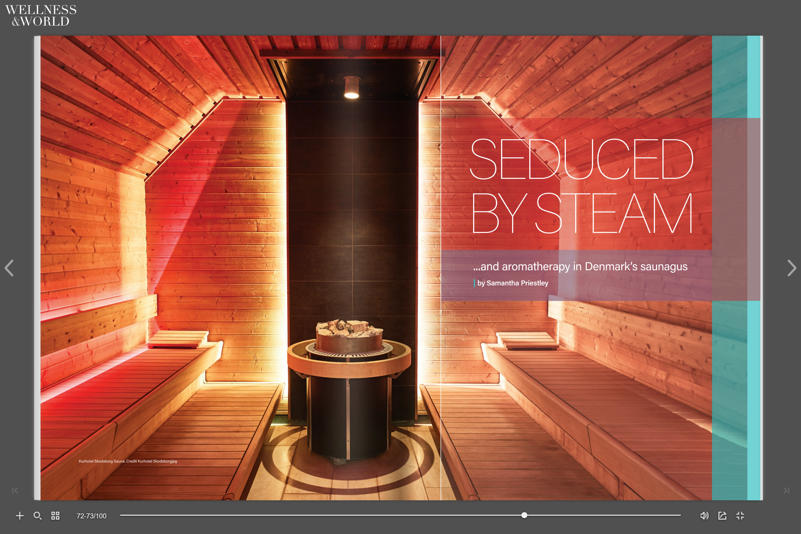Click the page slider handle

[524, 515]
